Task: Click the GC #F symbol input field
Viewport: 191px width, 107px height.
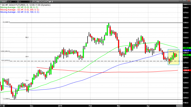Action: [11, 2]
